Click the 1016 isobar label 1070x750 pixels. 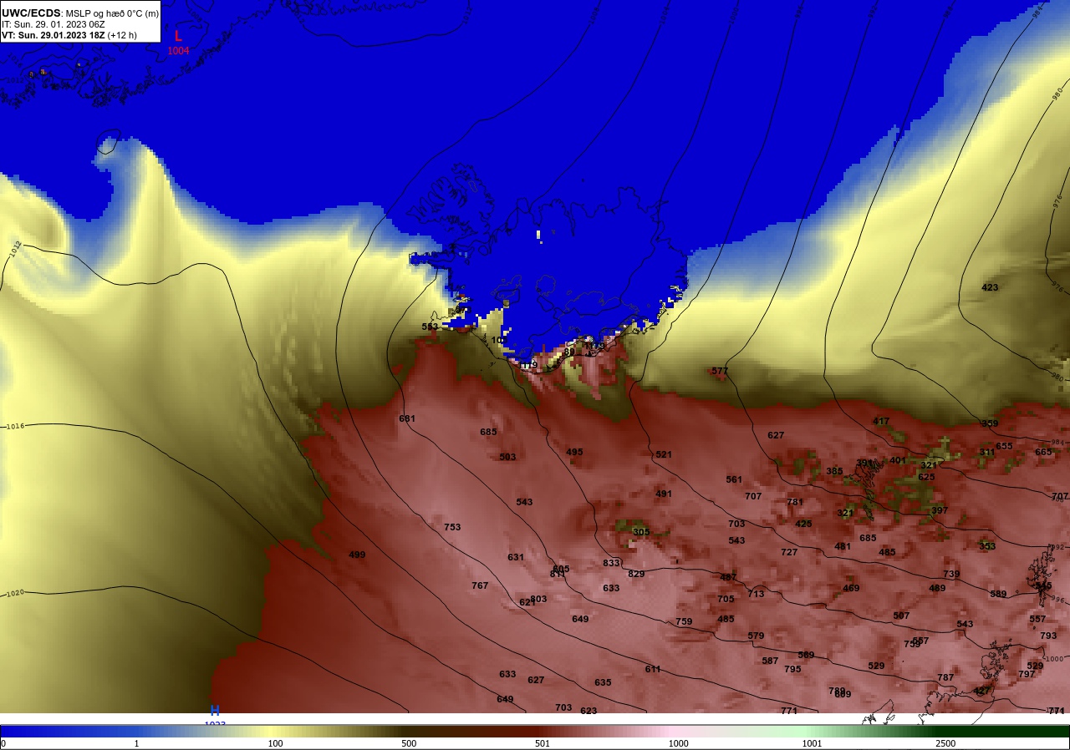[x=15, y=427]
